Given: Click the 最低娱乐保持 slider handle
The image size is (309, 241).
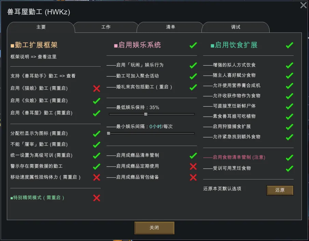Looking at the screenshot, I should point(146,114).
